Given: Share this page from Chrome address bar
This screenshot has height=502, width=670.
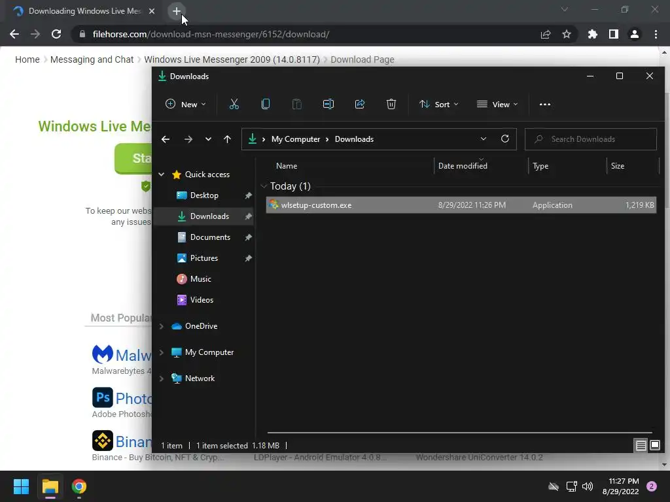Looking at the screenshot, I should tap(546, 34).
